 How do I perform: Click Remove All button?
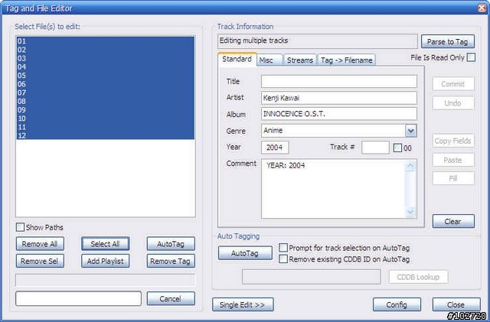click(40, 244)
